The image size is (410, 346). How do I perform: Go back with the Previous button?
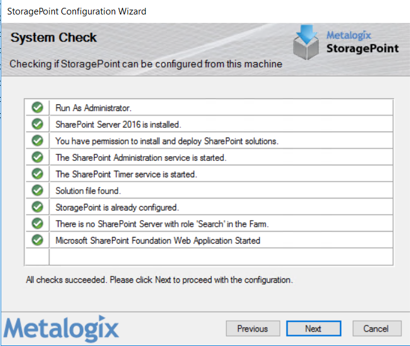point(252,329)
